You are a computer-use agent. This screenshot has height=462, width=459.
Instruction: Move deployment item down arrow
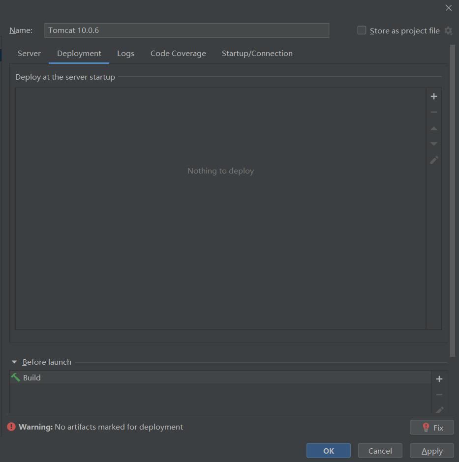433,144
